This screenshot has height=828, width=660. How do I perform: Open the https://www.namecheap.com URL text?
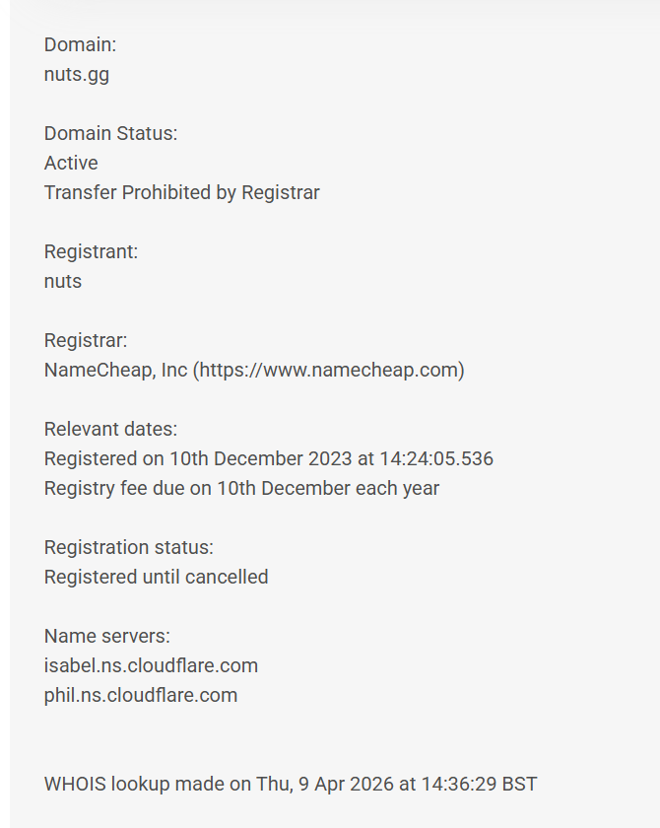pos(328,370)
